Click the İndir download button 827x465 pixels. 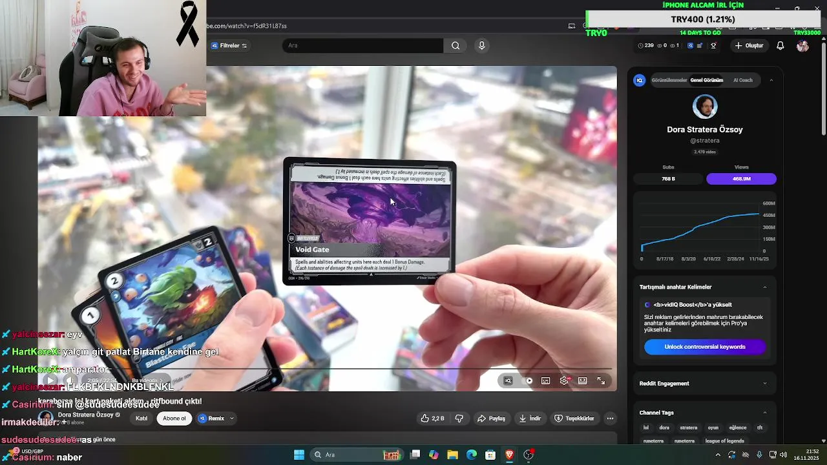pyautogui.click(x=530, y=418)
